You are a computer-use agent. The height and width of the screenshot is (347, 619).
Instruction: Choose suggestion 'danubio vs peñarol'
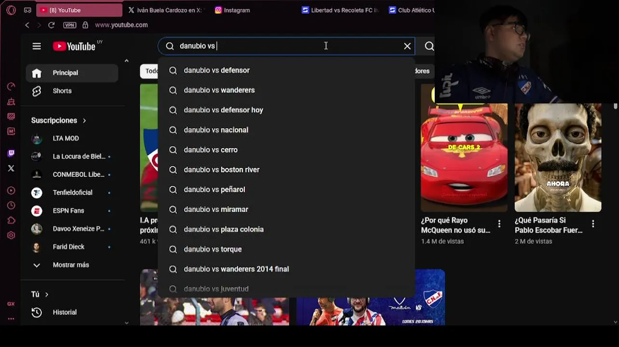(x=286, y=189)
